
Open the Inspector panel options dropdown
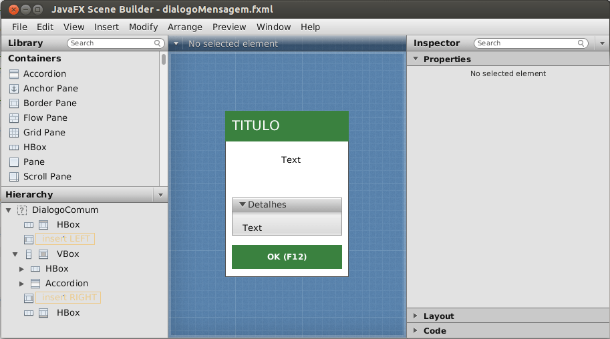point(602,43)
